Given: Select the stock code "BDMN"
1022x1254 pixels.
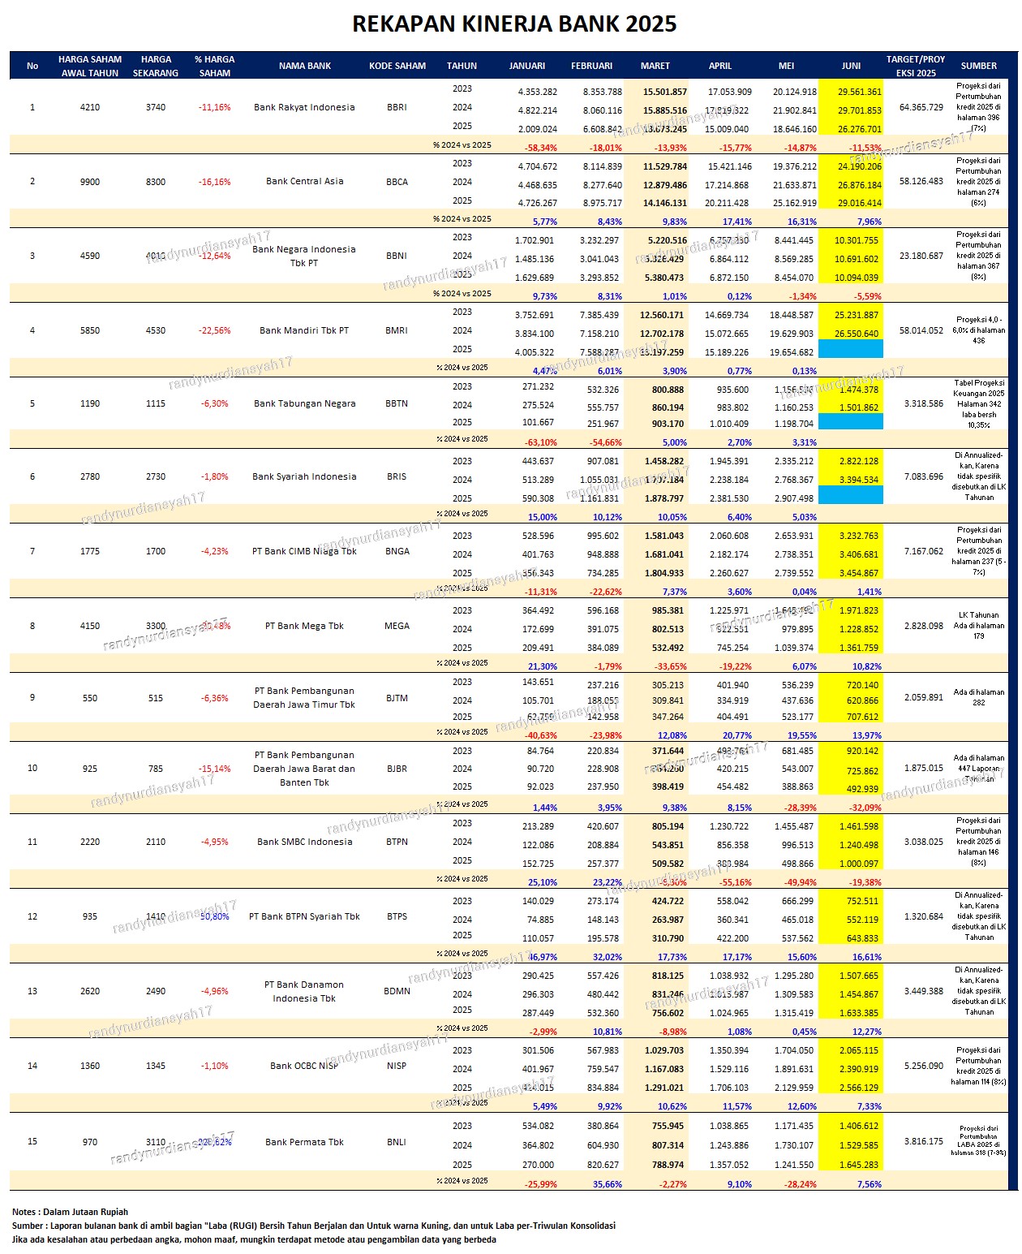Looking at the screenshot, I should point(397,991).
